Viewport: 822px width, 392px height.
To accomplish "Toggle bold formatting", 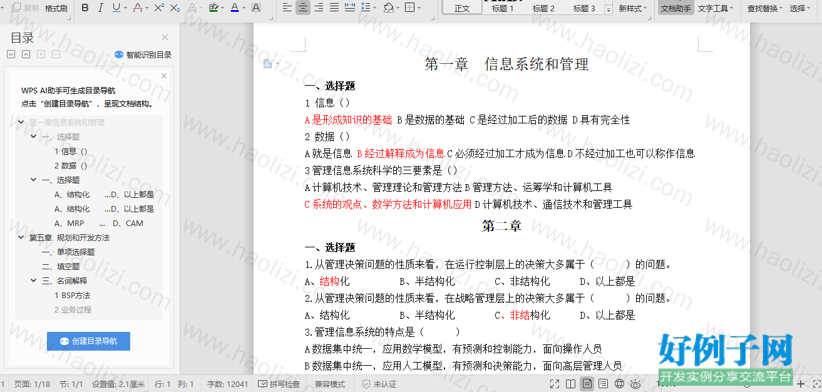I will coord(85,8).
